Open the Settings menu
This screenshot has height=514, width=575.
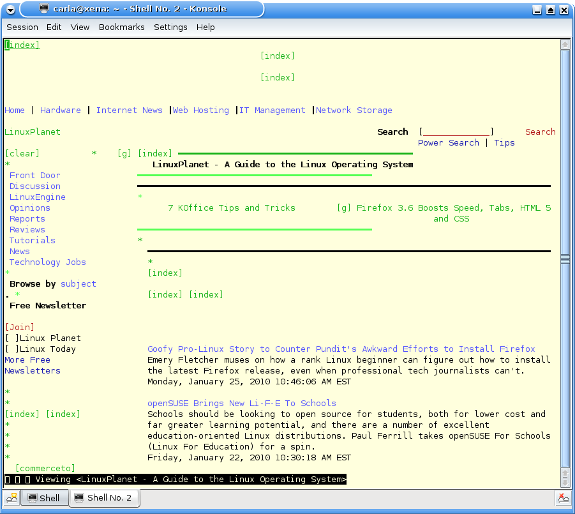(x=170, y=27)
